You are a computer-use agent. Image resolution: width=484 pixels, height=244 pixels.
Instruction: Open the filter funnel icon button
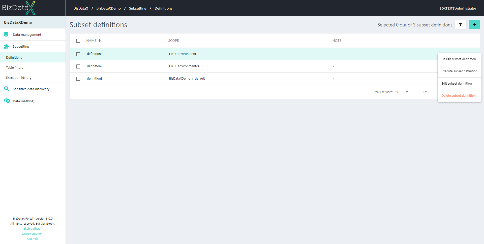tap(461, 25)
